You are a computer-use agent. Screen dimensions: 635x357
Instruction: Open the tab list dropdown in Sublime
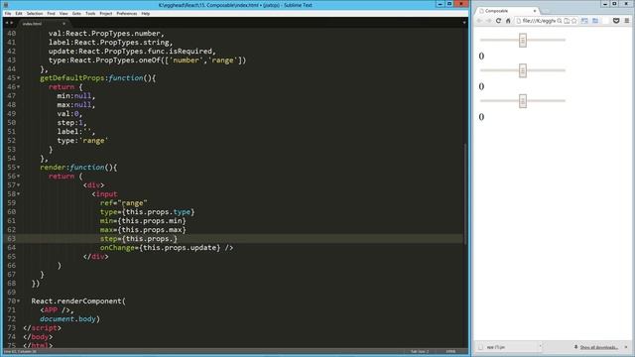[464, 23]
